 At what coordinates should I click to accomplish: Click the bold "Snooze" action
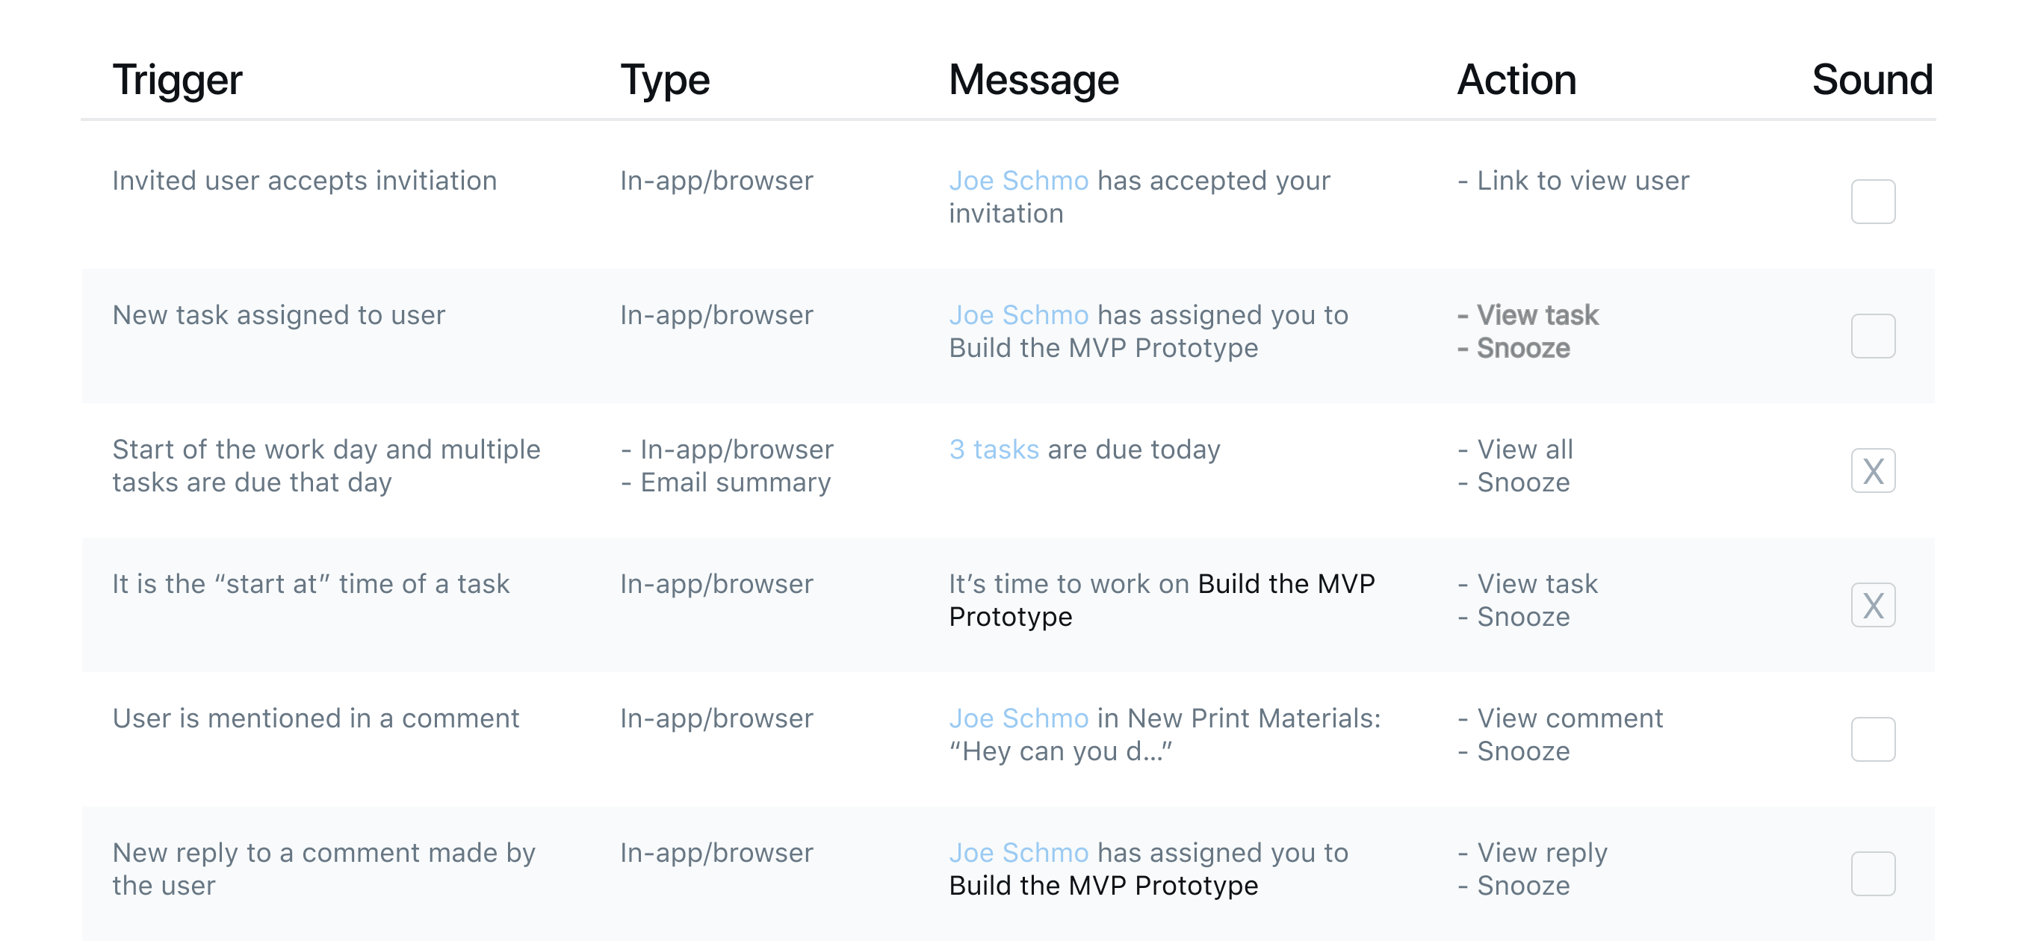tap(1523, 348)
